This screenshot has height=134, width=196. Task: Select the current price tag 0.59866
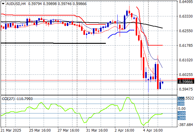tap(186, 82)
